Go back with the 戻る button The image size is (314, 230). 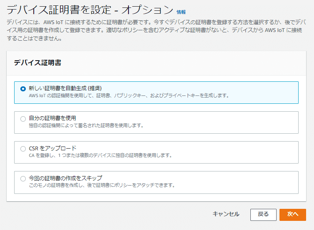click(263, 215)
